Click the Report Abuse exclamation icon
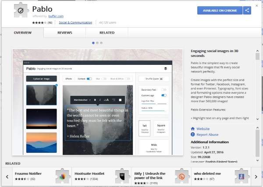This screenshot has width=263, height=187. (193, 134)
